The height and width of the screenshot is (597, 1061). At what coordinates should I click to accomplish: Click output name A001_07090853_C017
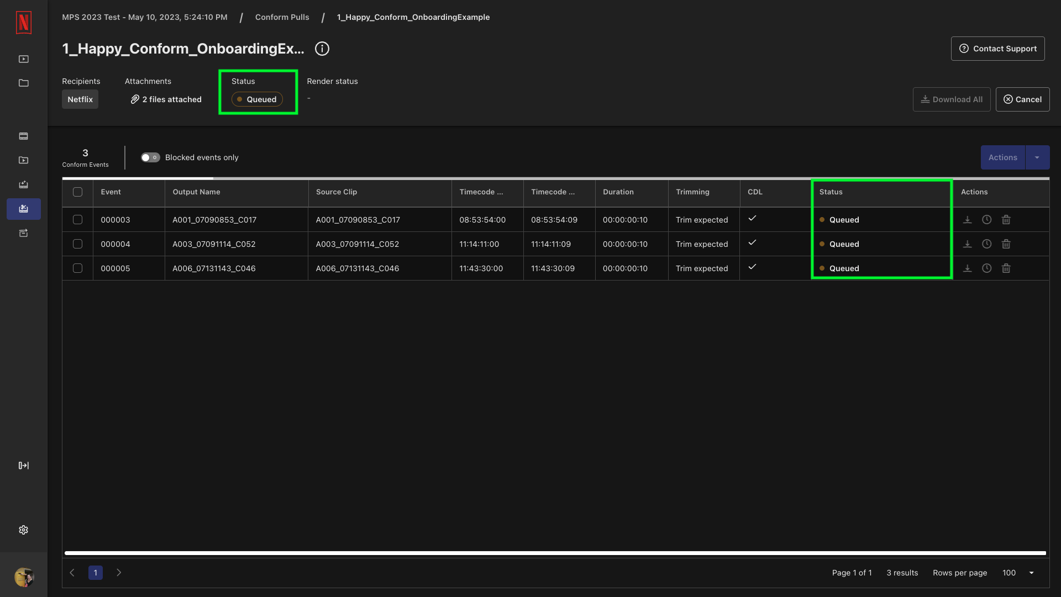coord(214,220)
